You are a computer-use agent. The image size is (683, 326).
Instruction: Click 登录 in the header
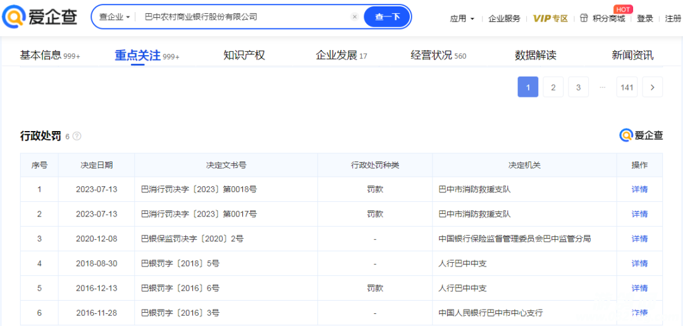(645, 18)
